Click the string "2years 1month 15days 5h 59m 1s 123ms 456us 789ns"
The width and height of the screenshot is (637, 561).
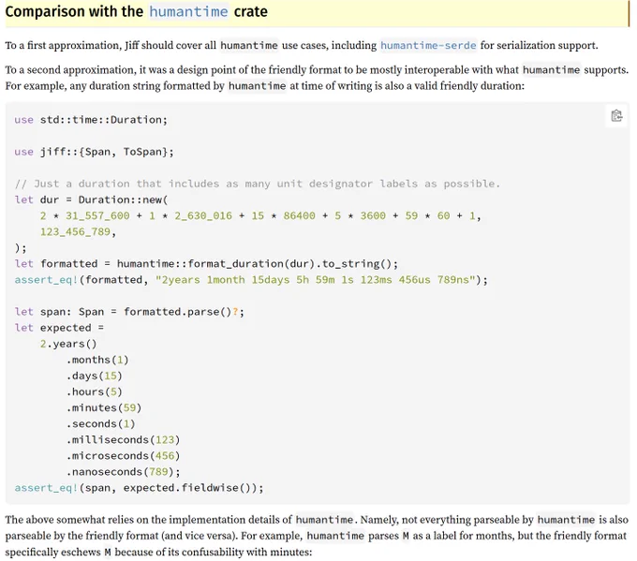(316, 280)
